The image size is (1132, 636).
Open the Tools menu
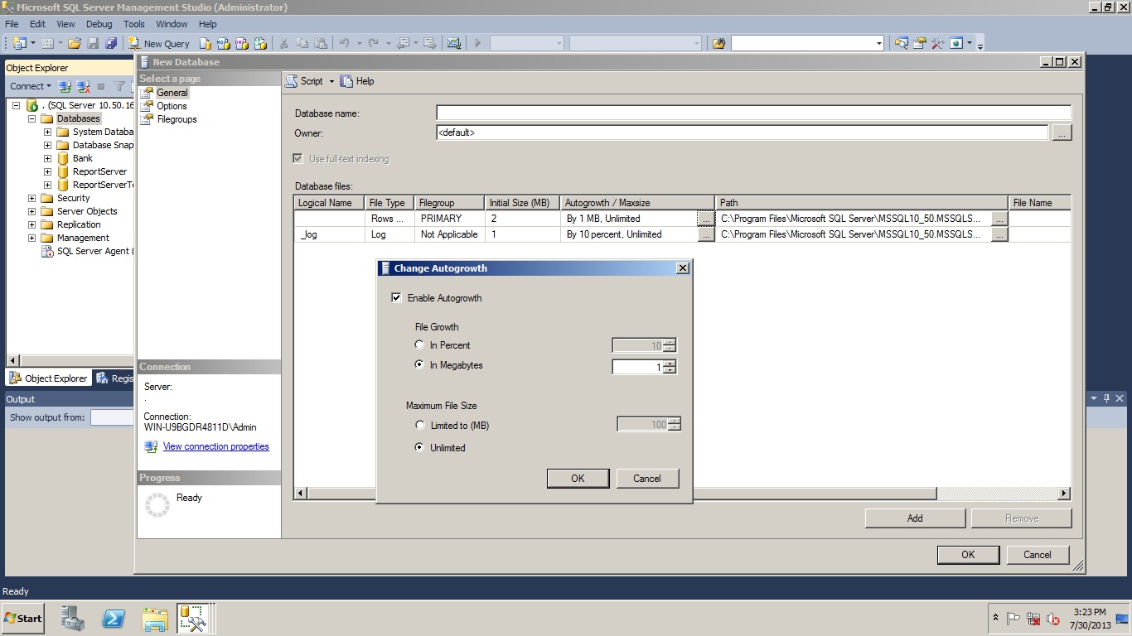(x=133, y=24)
